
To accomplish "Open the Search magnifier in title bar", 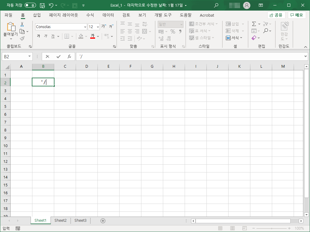I will pyautogui.click(x=216, y=5).
